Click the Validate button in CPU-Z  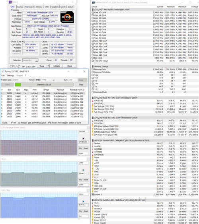(57, 66)
